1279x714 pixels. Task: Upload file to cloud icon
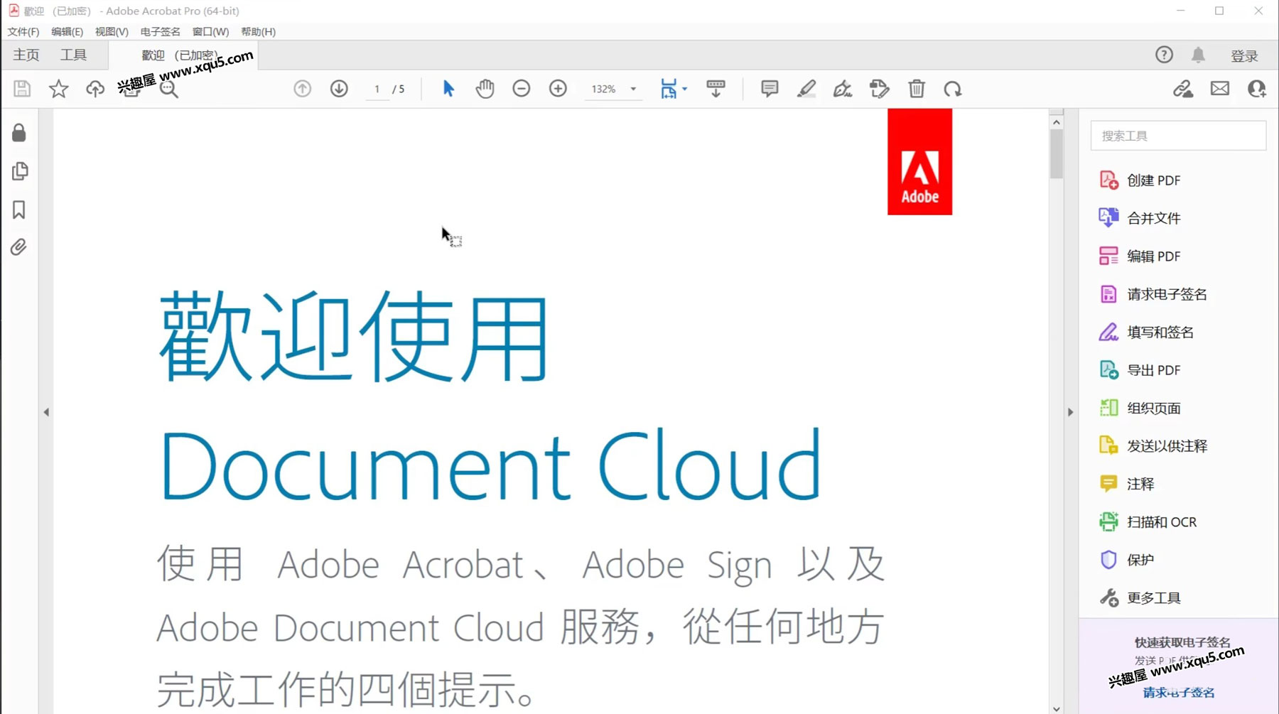(x=95, y=89)
